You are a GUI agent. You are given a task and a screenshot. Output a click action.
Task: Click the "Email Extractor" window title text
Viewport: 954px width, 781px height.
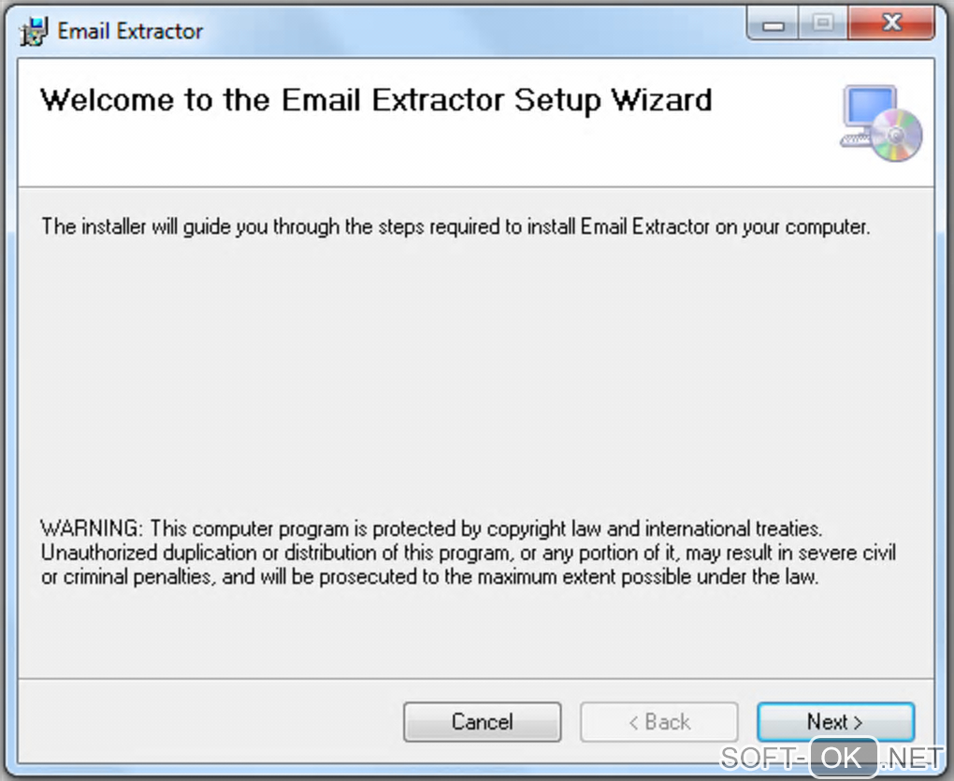tap(130, 31)
